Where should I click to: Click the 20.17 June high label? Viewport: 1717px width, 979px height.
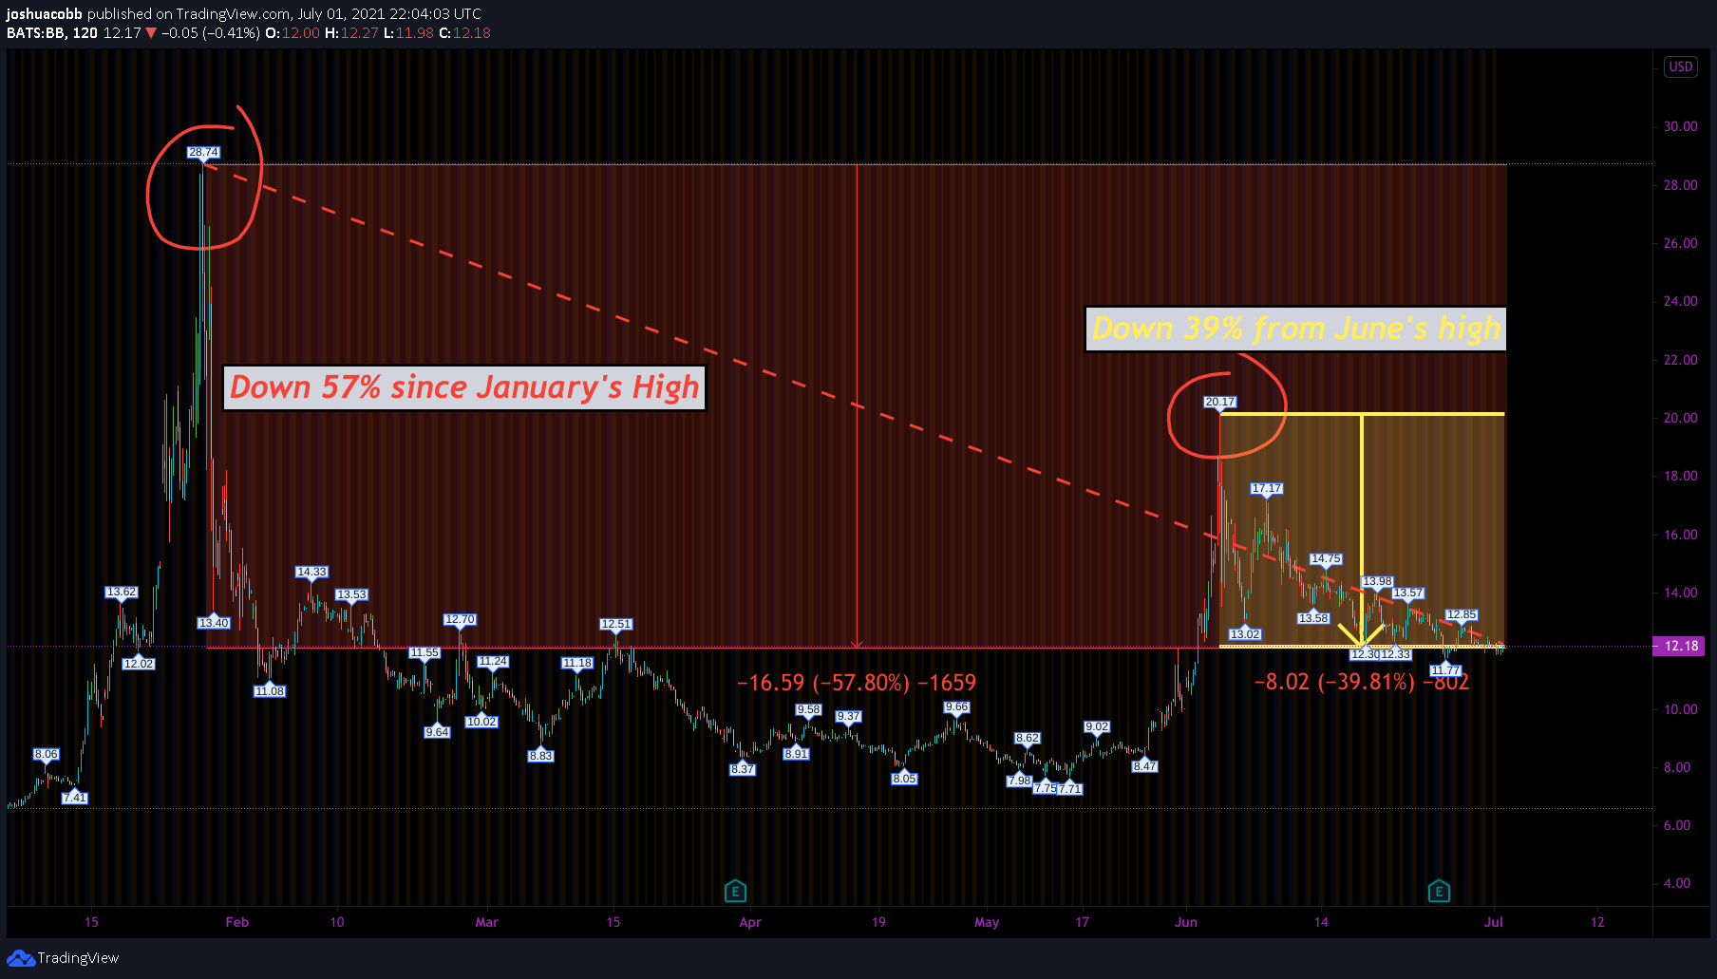point(1219,402)
